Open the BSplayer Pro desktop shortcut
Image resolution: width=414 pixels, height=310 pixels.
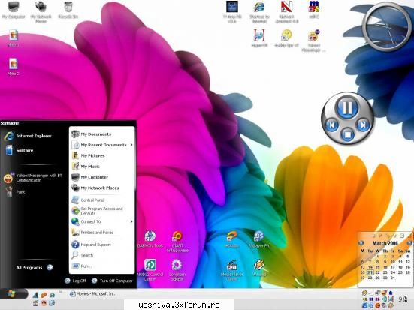tap(259, 239)
